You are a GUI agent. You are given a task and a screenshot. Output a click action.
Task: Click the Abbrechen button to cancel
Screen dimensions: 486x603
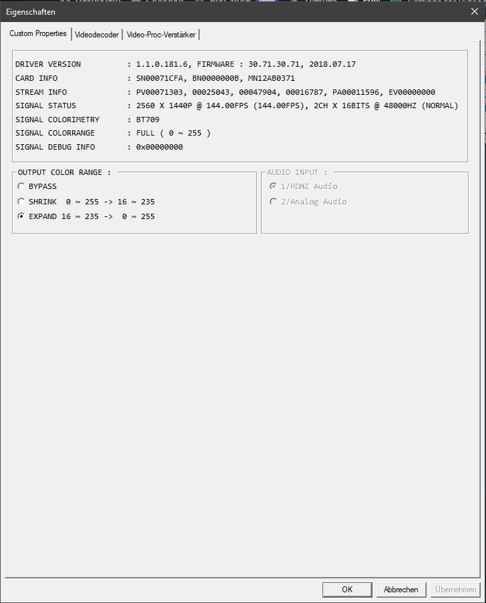(x=401, y=590)
